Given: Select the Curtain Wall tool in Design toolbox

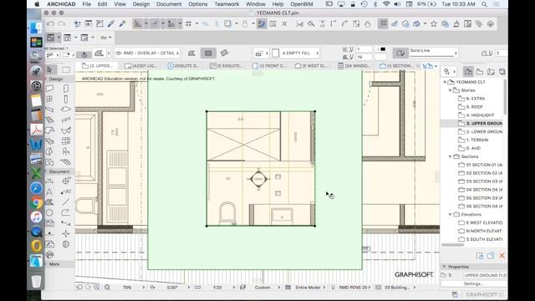Looking at the screenshot, I should [x=66, y=141].
